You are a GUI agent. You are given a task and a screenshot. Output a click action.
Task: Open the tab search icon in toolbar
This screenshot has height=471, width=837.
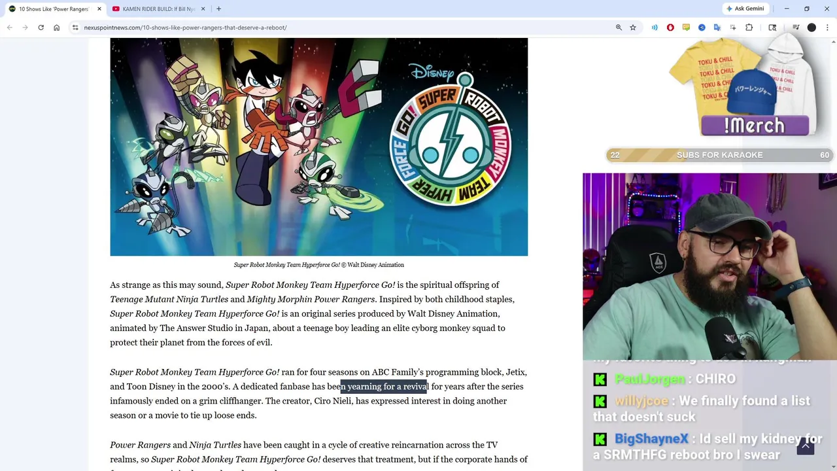click(772, 27)
